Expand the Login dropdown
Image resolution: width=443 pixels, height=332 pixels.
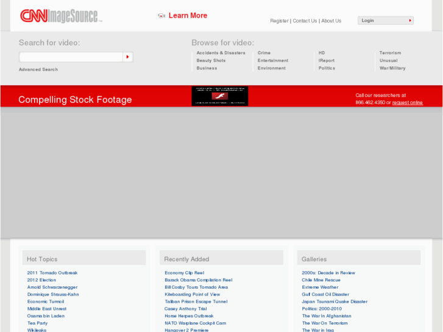pos(386,20)
